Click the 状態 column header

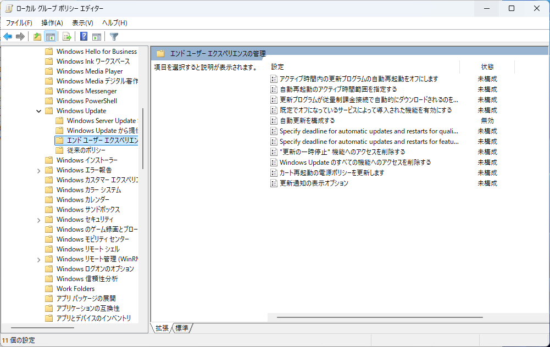click(487, 66)
